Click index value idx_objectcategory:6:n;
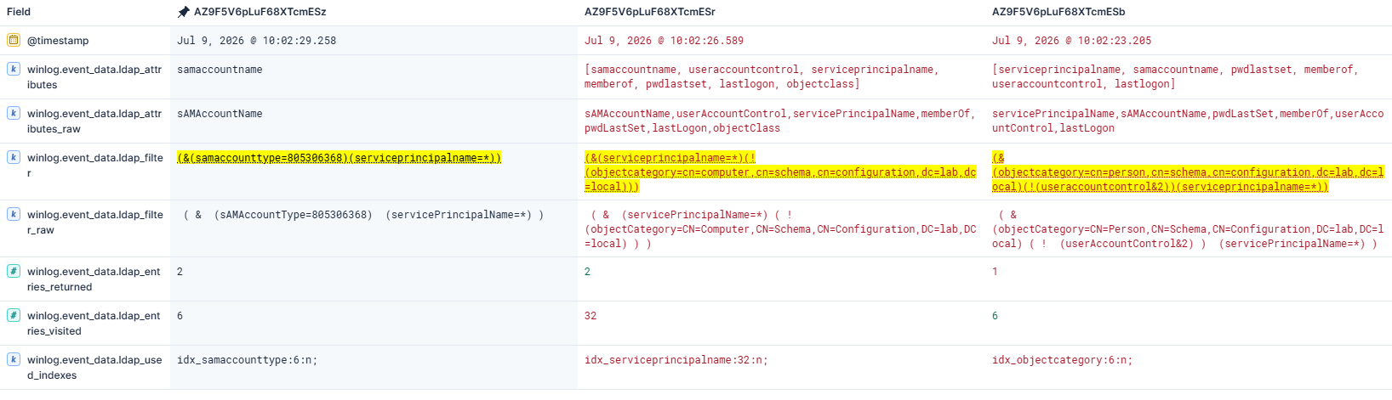Screen dimensions: 1392x400 point(1062,360)
